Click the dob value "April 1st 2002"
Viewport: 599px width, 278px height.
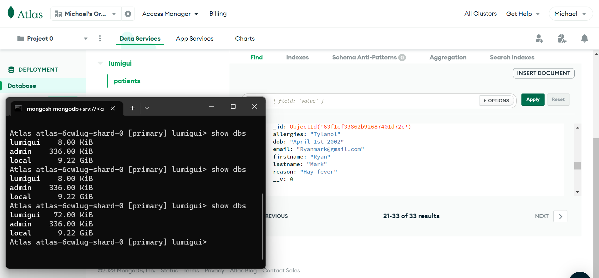(317, 142)
